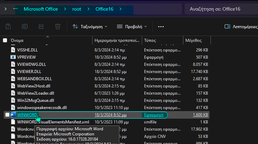
Task: Click the WEBSANDBOX.DLL file name
Action: pos(34,79)
